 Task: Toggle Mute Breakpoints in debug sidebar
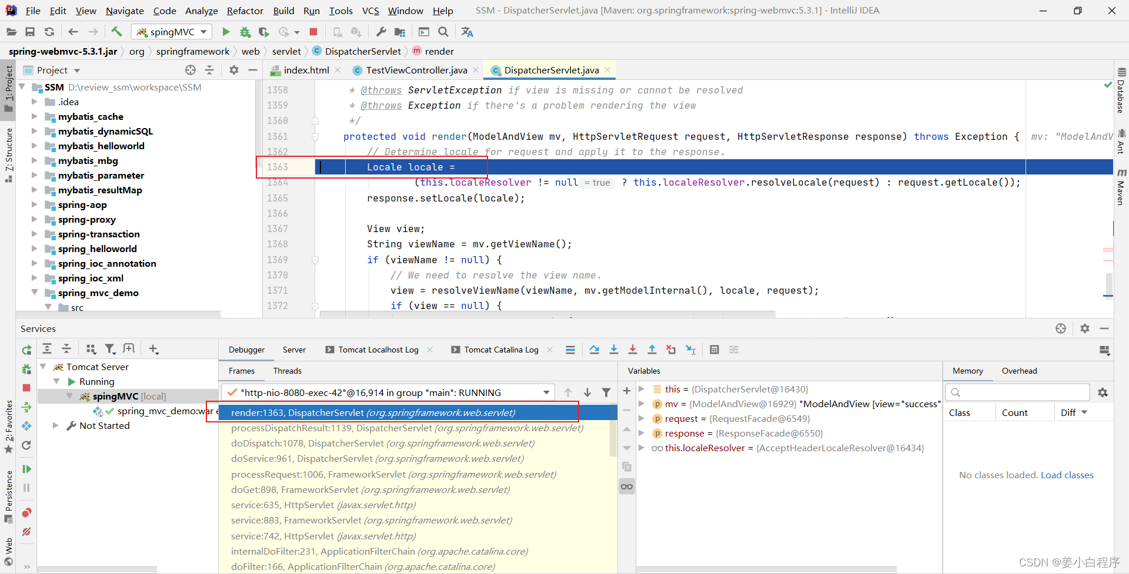pyautogui.click(x=26, y=532)
